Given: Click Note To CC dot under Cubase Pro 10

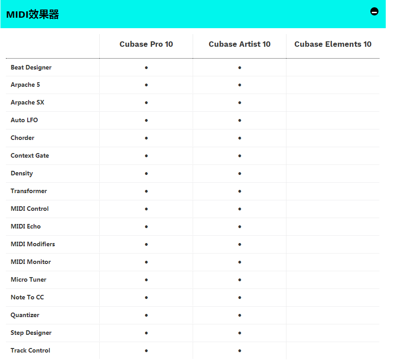Looking at the screenshot, I should 146,298.
